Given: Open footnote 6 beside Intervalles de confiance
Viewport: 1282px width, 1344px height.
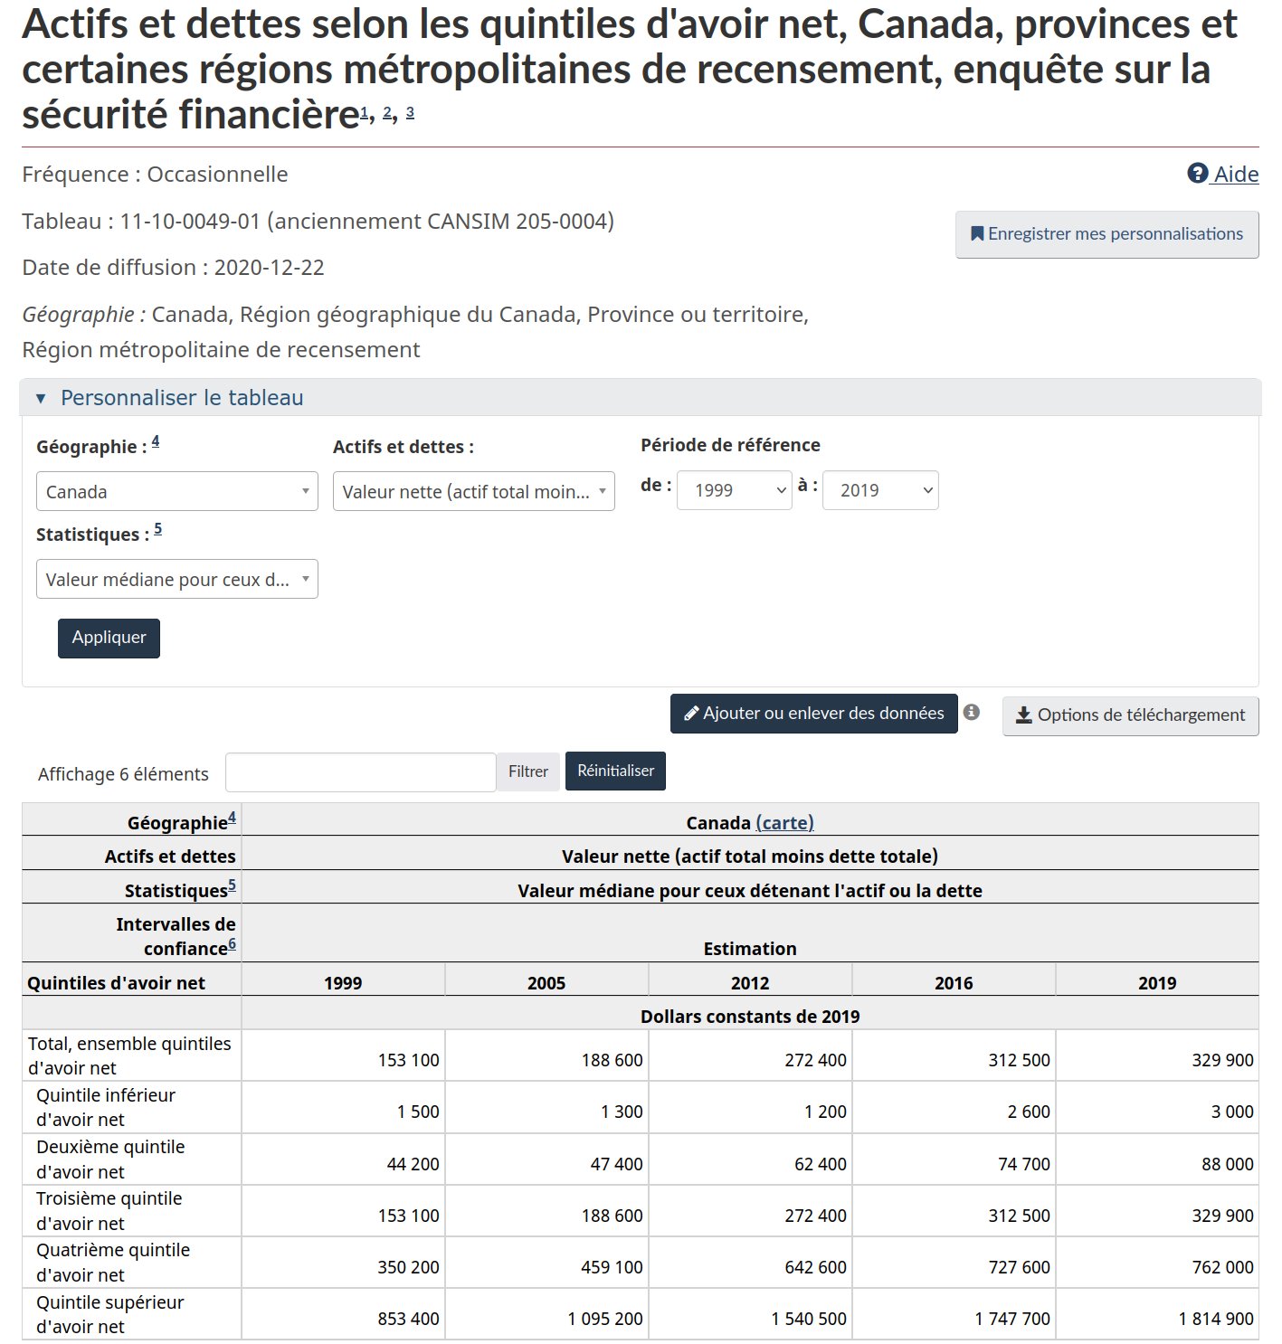Looking at the screenshot, I should coord(232,944).
